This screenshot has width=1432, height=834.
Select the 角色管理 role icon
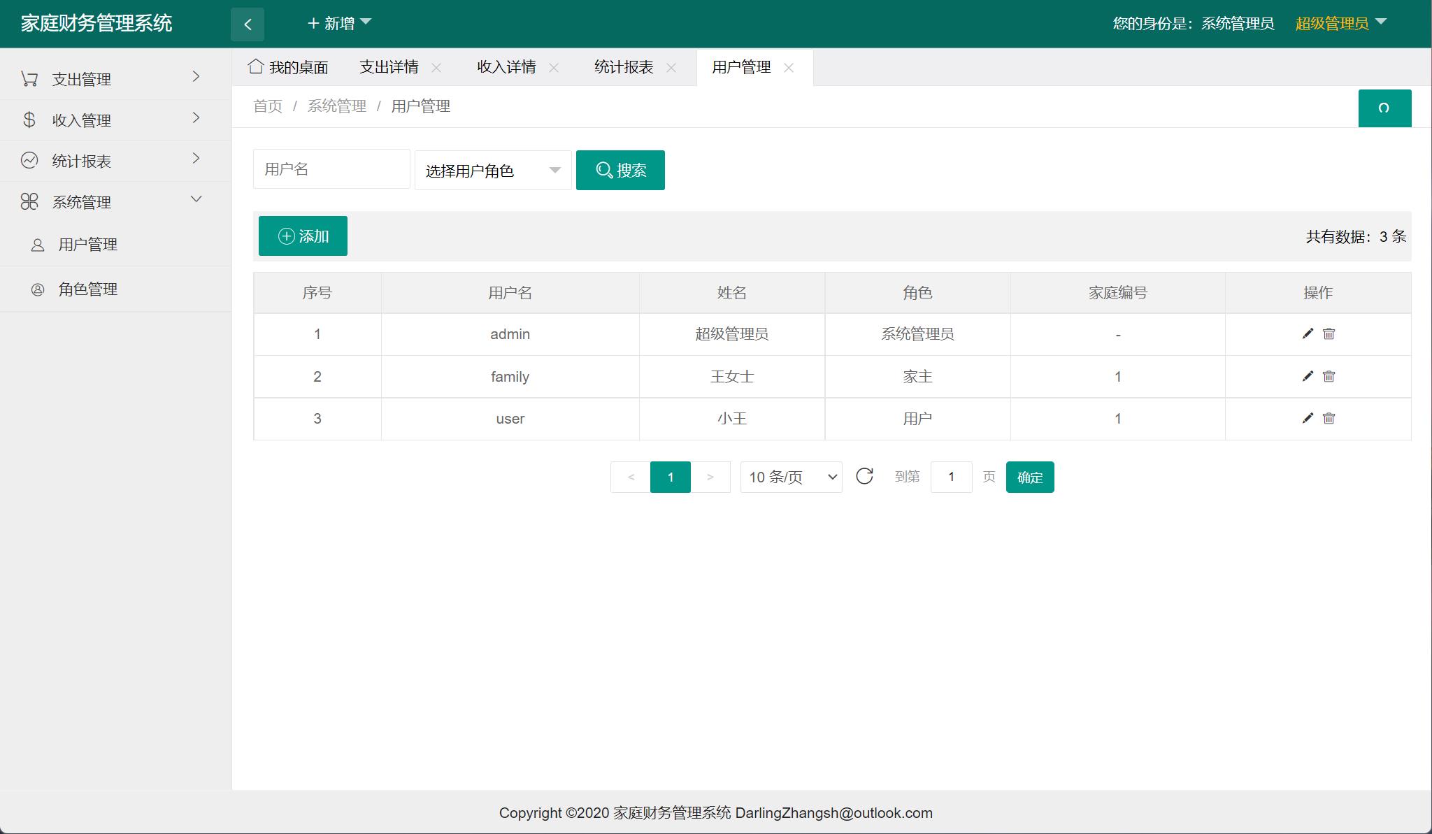pyautogui.click(x=36, y=289)
